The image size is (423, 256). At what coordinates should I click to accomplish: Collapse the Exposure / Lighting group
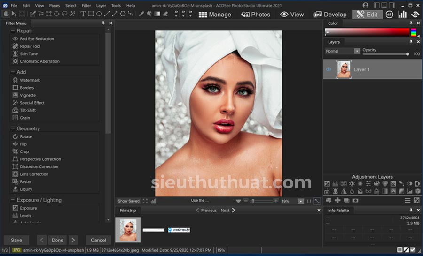(13, 200)
